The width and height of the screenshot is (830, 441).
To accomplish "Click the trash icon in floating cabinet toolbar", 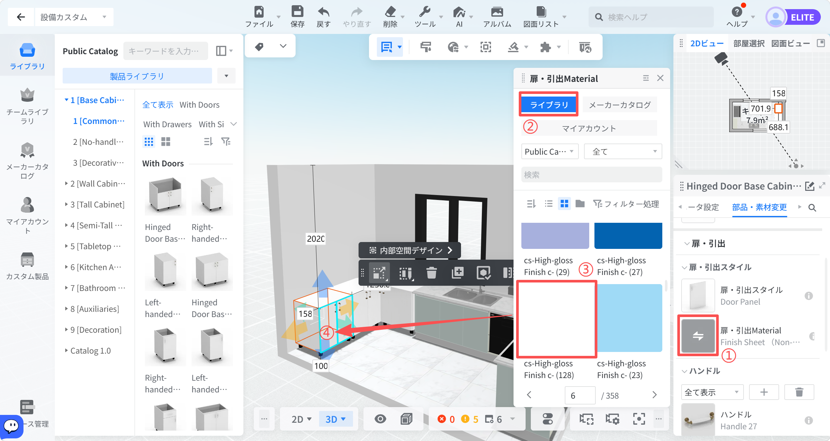I will [x=431, y=273].
